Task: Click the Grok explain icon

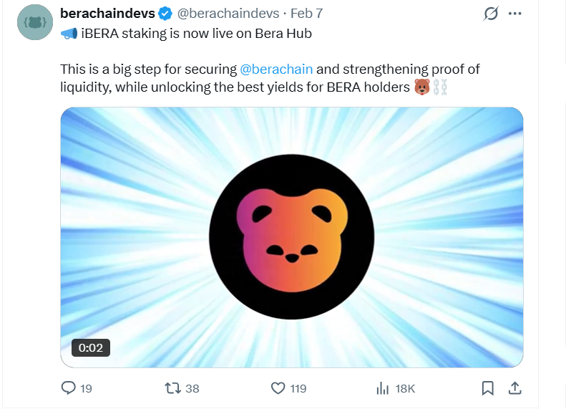Action: click(491, 14)
